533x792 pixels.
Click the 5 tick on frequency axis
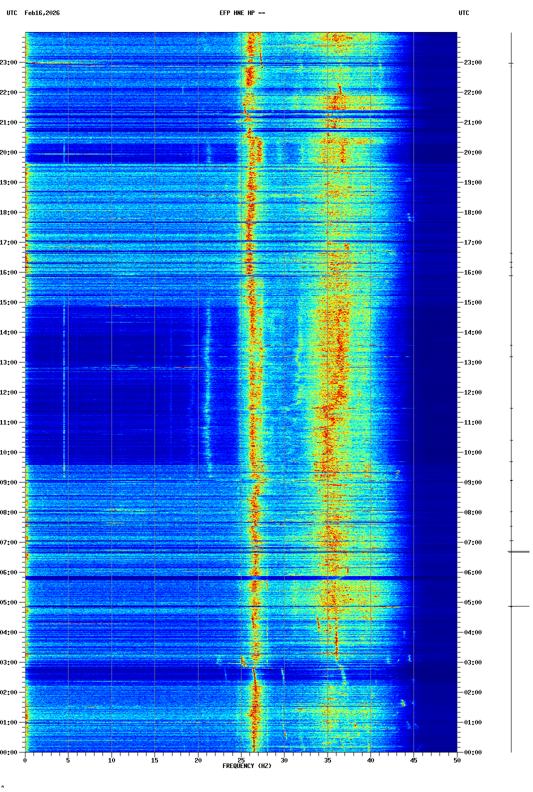pos(68,760)
